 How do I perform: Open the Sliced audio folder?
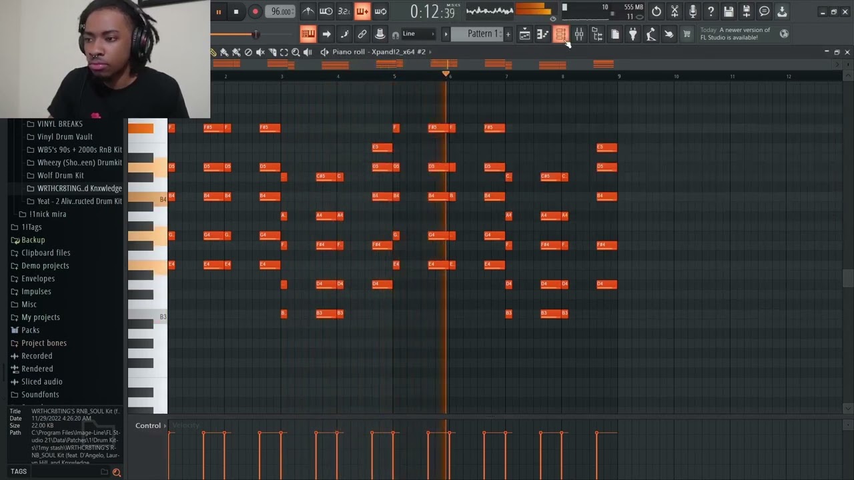[x=41, y=382]
